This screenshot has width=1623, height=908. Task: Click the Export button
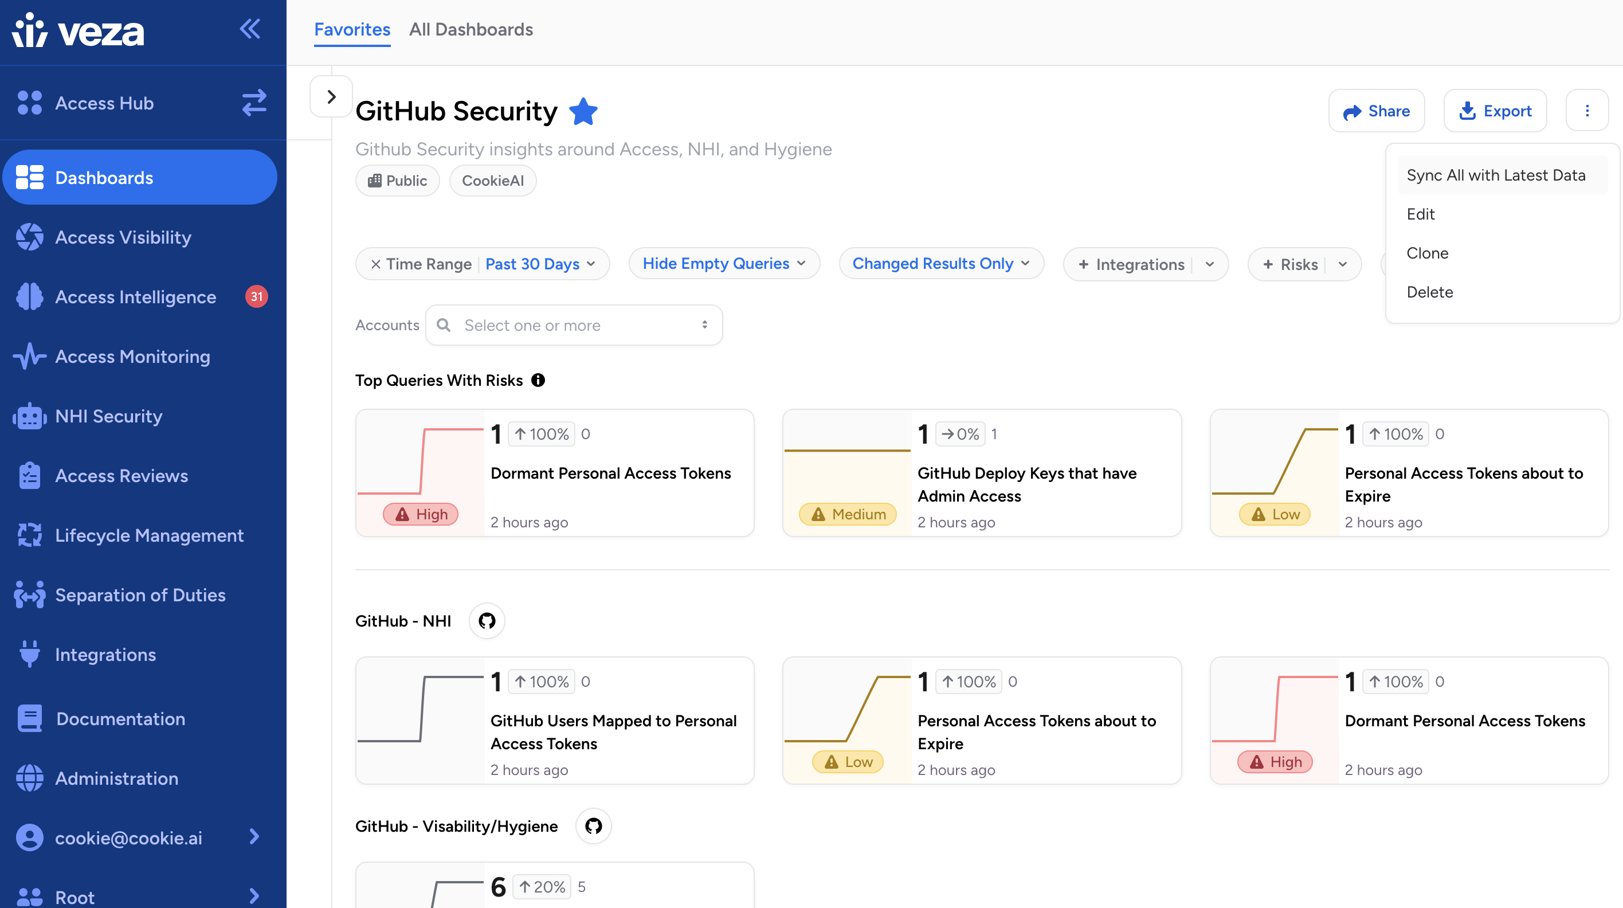1495,111
